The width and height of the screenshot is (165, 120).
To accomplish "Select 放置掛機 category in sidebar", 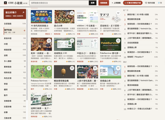I will 15,107.
